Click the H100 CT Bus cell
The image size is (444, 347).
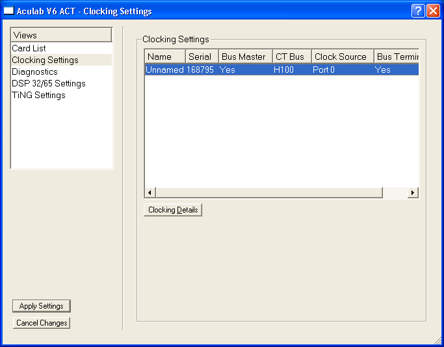[283, 70]
